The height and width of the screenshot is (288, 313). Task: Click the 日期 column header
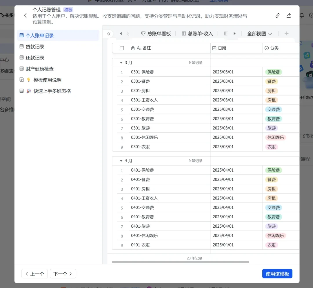(x=236, y=48)
